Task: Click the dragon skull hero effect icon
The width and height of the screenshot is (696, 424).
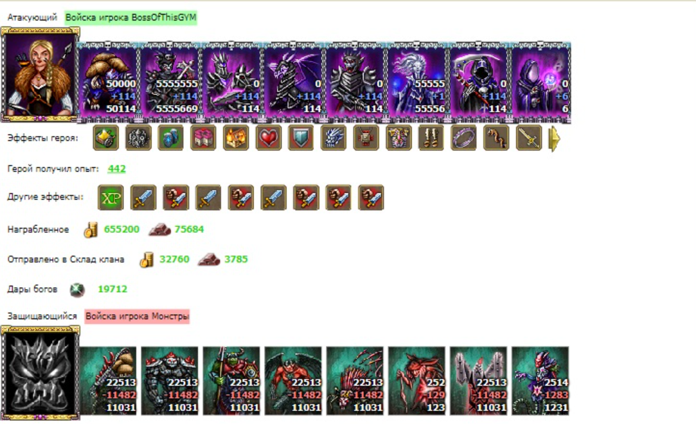Action: click(334, 138)
